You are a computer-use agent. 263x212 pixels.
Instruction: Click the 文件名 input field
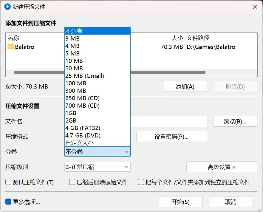[x=169, y=121]
